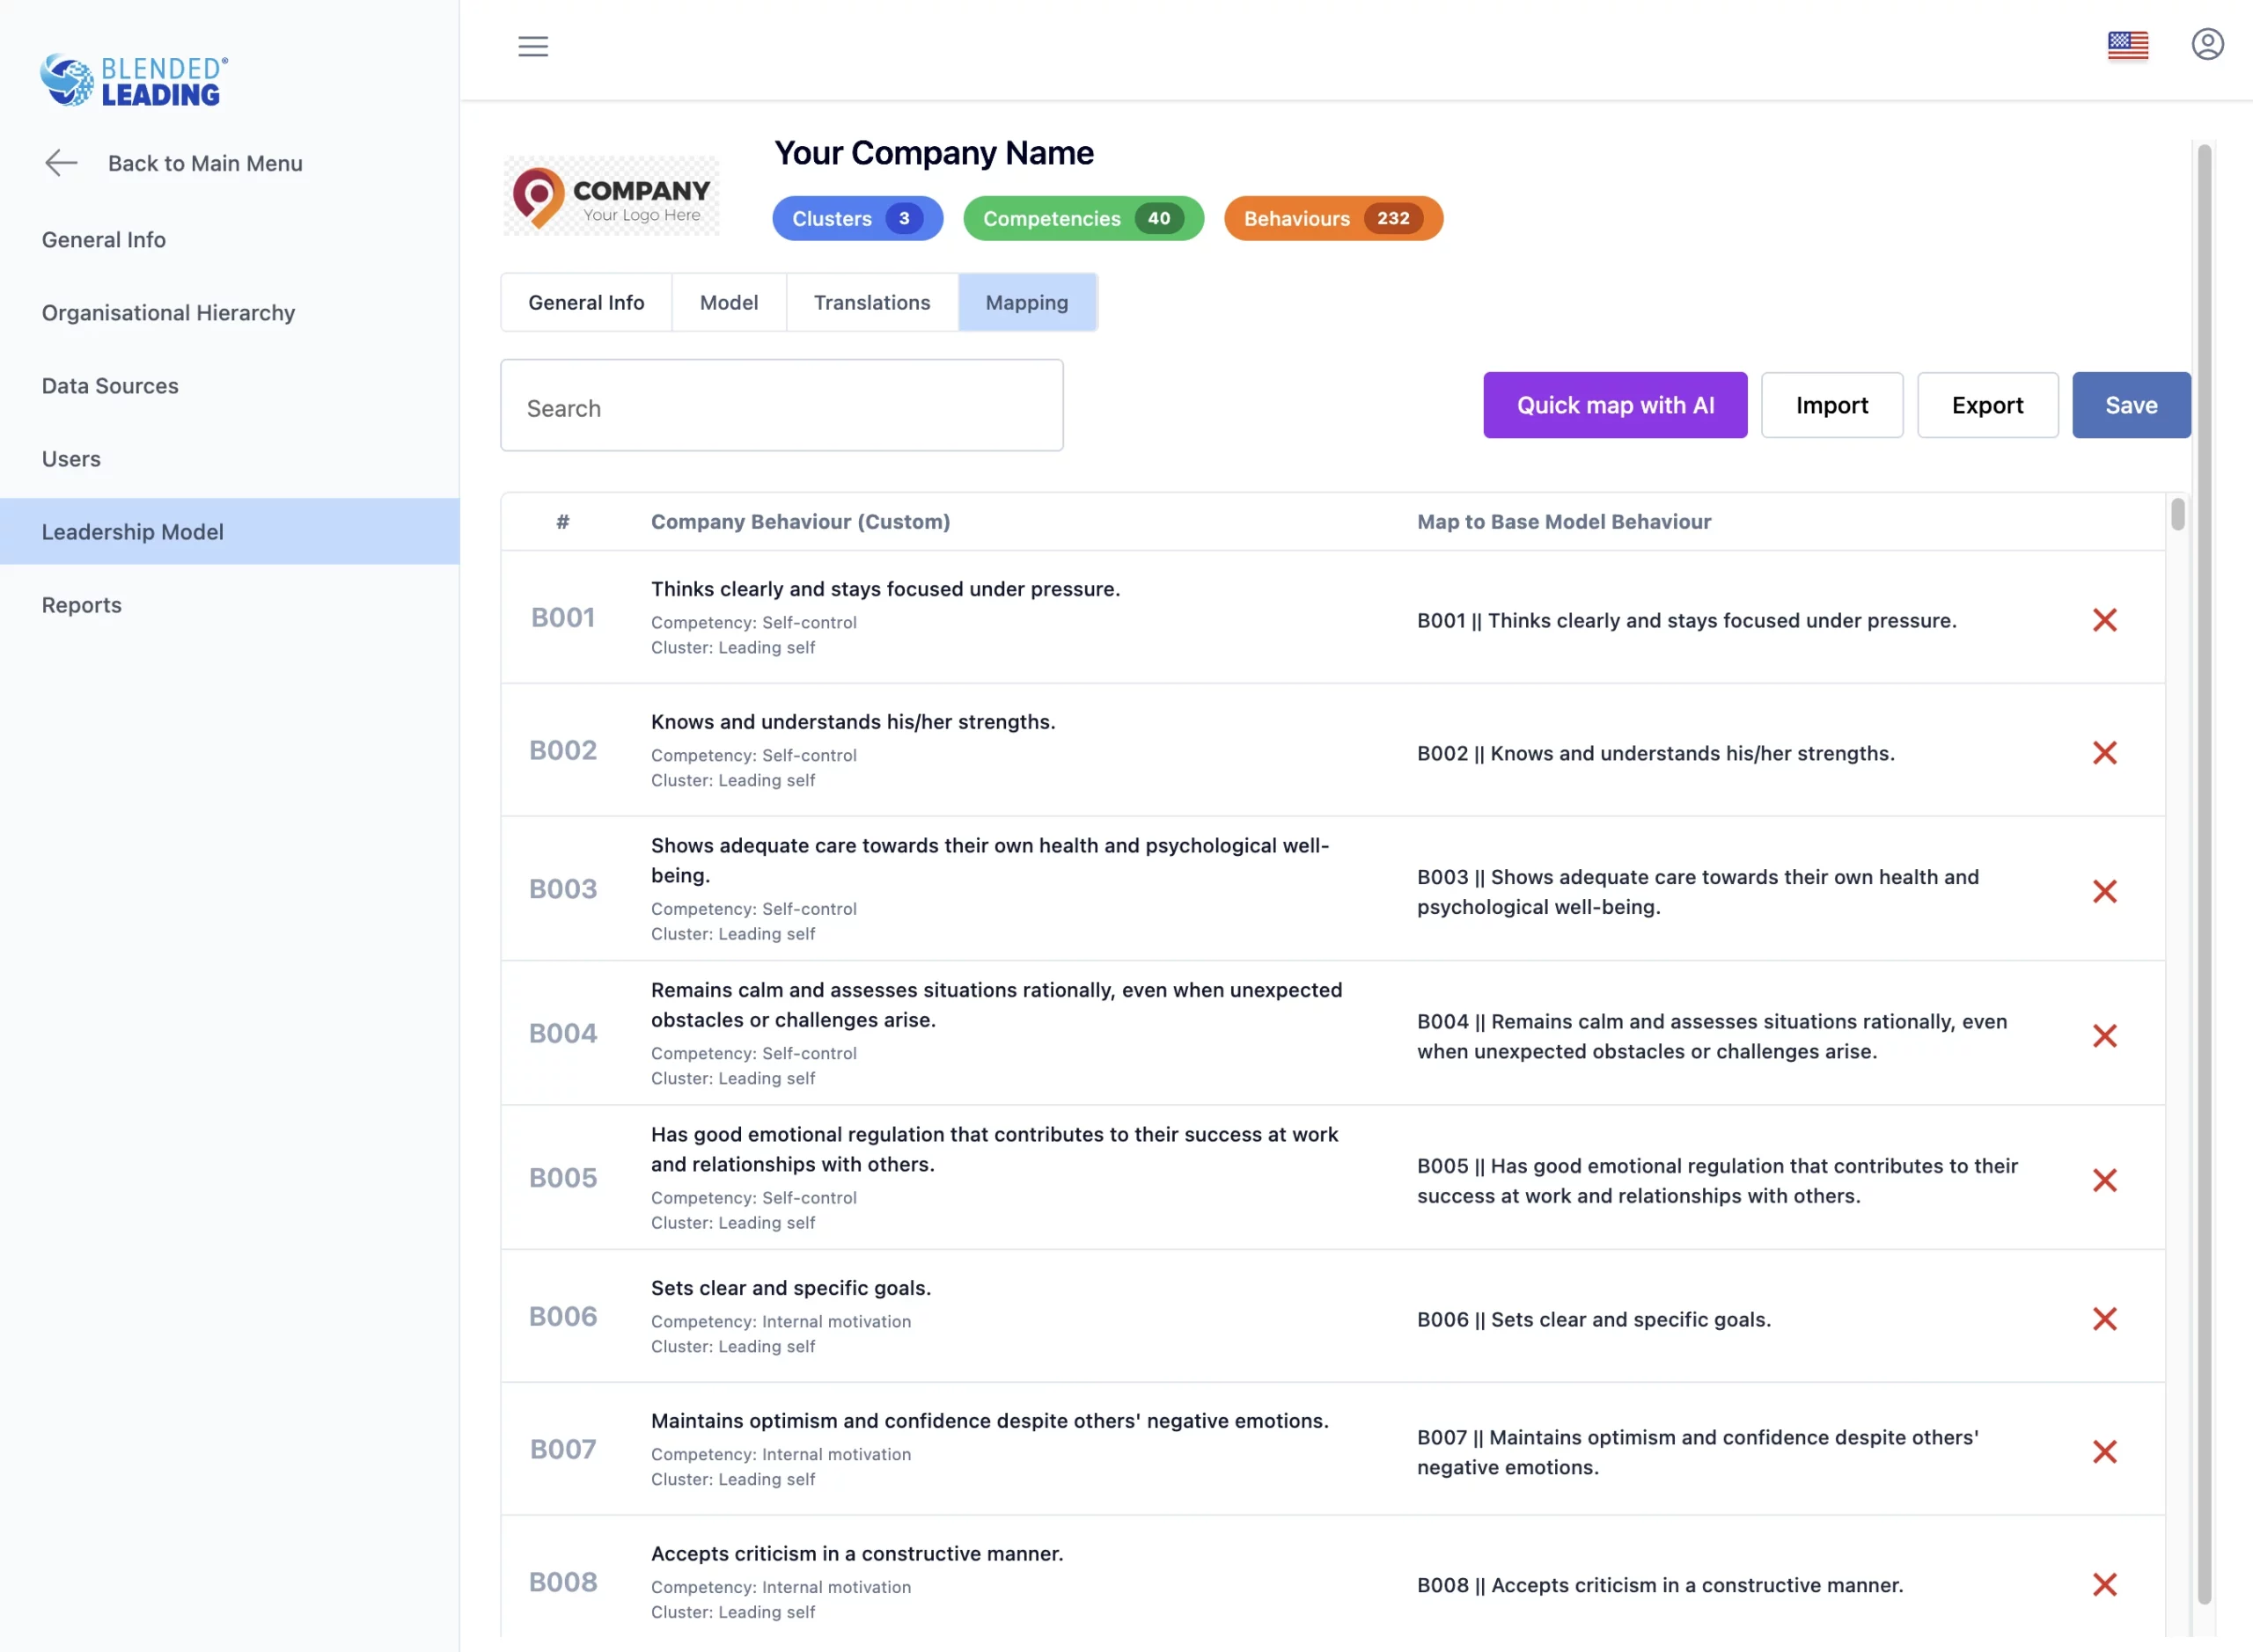2253x1652 pixels.
Task: Switch to the Translations tab
Action: [871, 302]
